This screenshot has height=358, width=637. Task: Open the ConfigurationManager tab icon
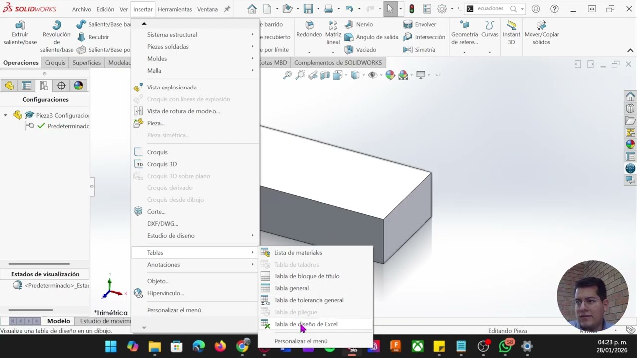point(44,86)
